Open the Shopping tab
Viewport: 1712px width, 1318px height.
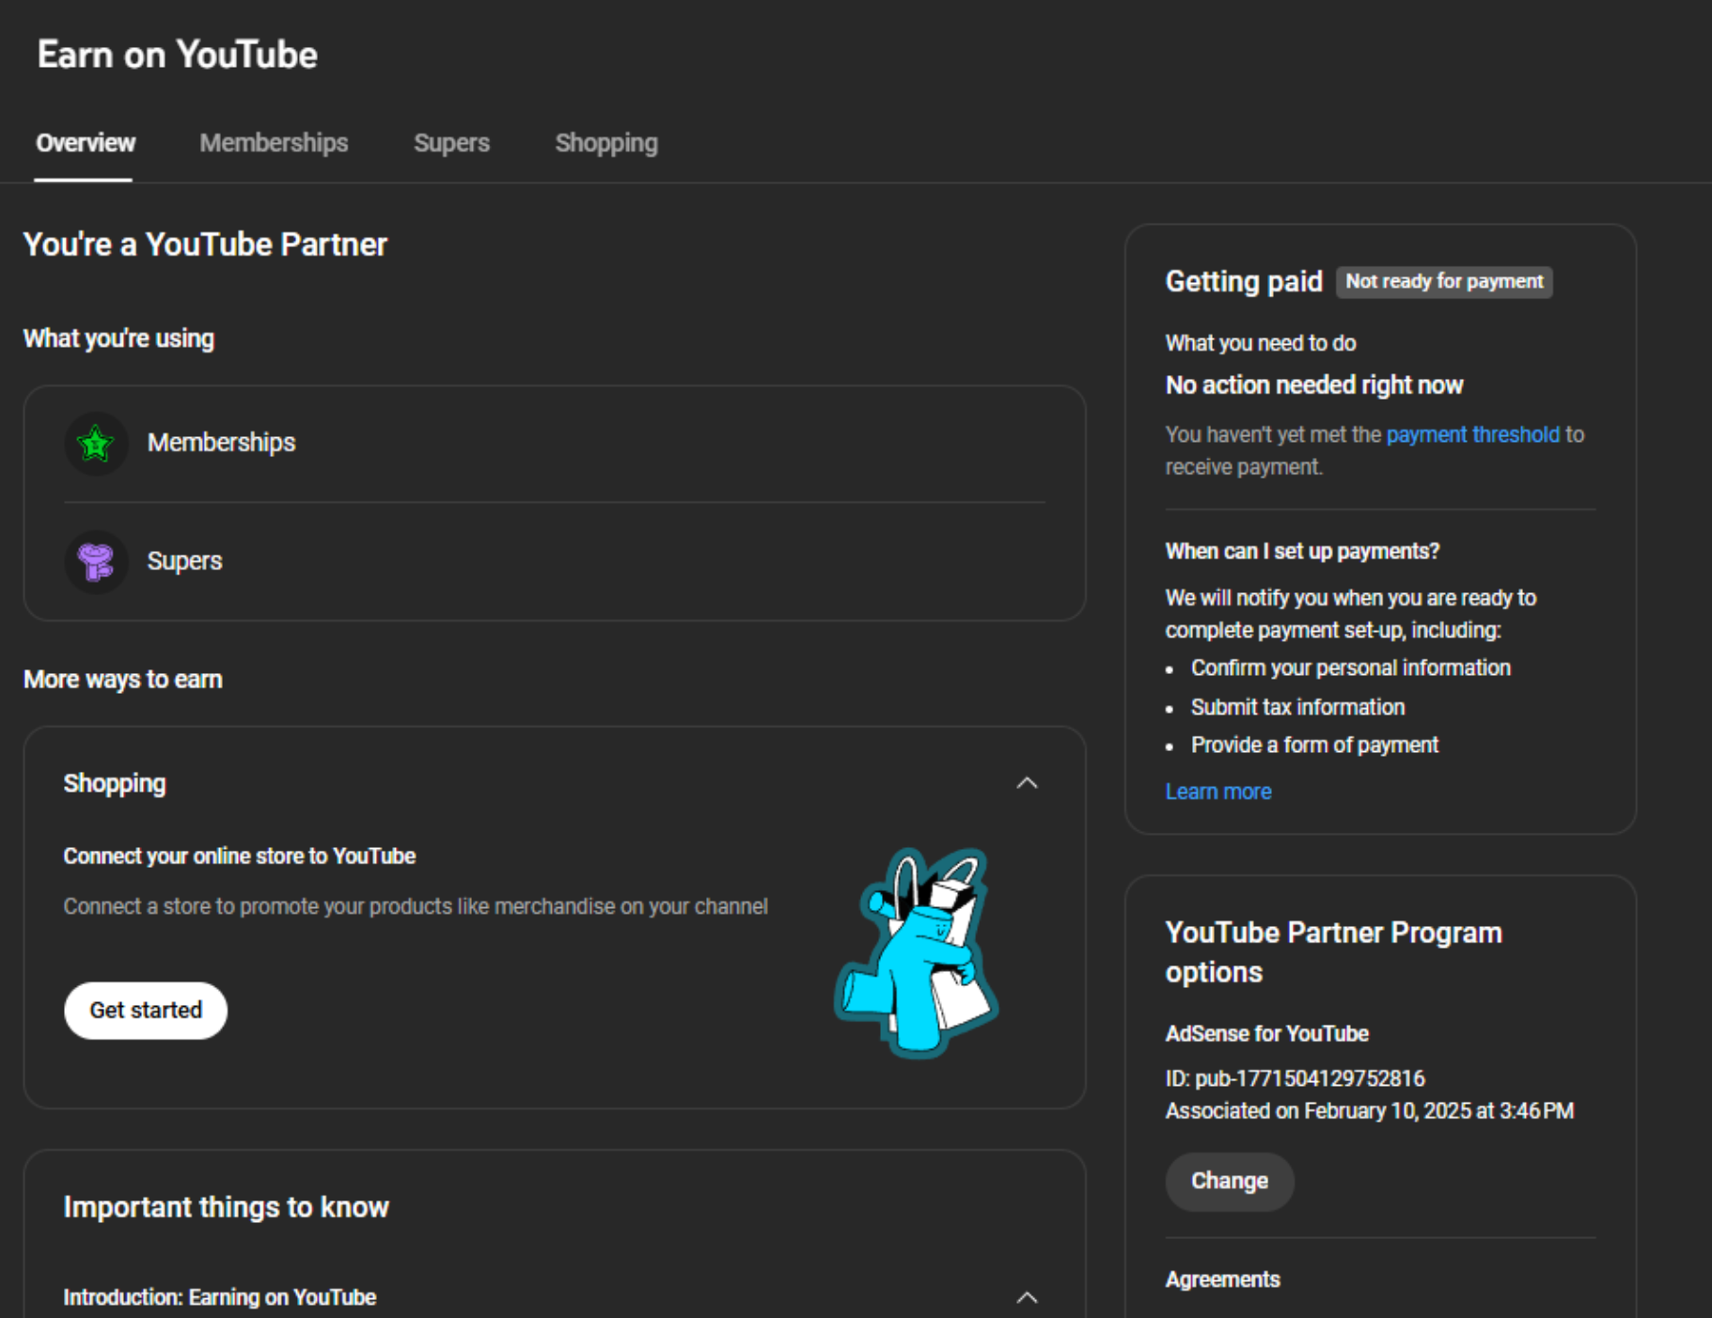(x=606, y=143)
